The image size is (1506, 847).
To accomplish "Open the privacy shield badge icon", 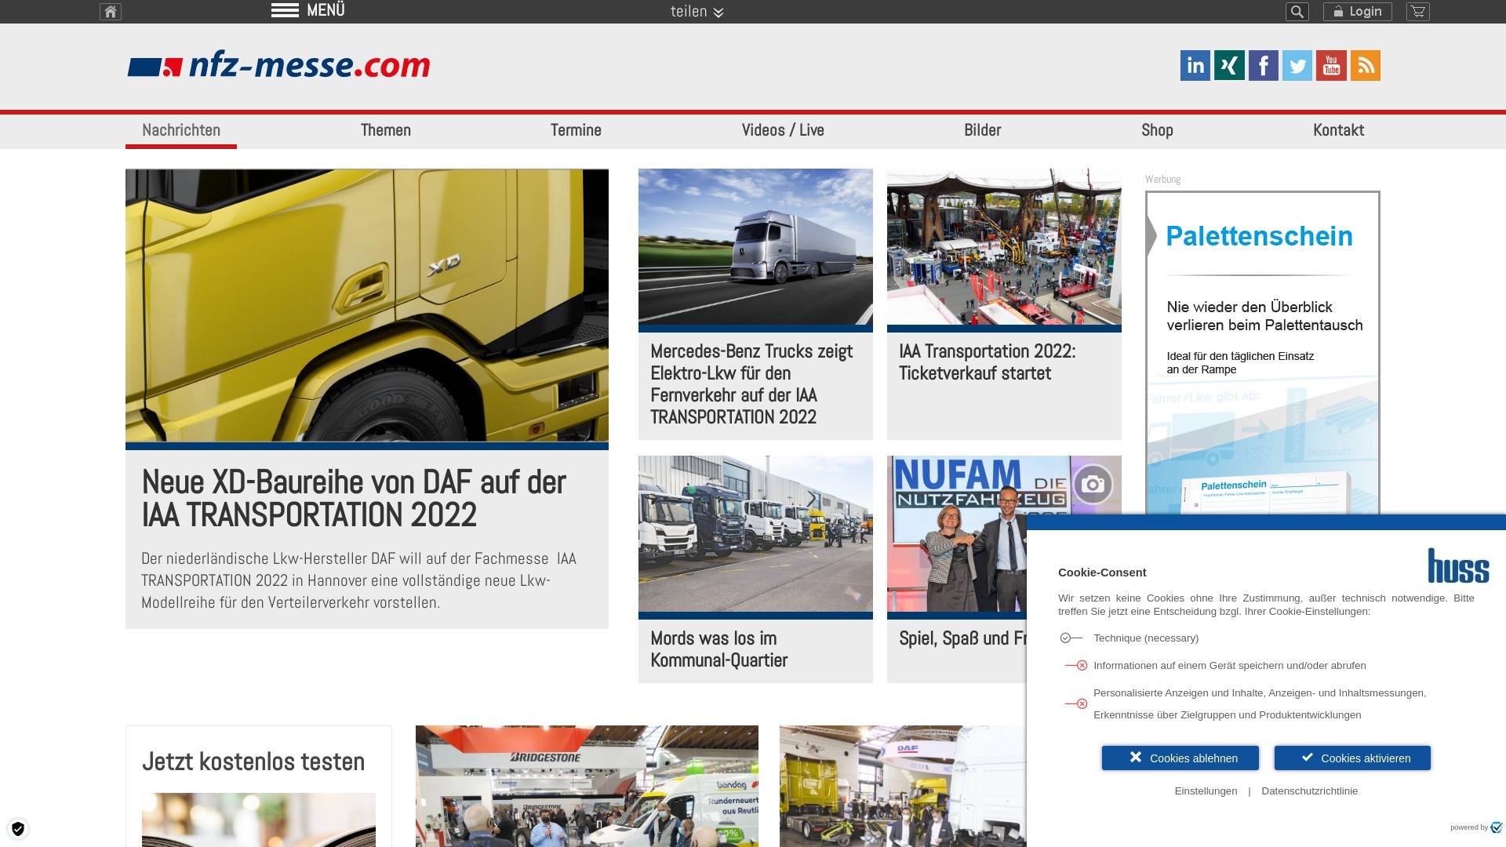I will pos(18,829).
